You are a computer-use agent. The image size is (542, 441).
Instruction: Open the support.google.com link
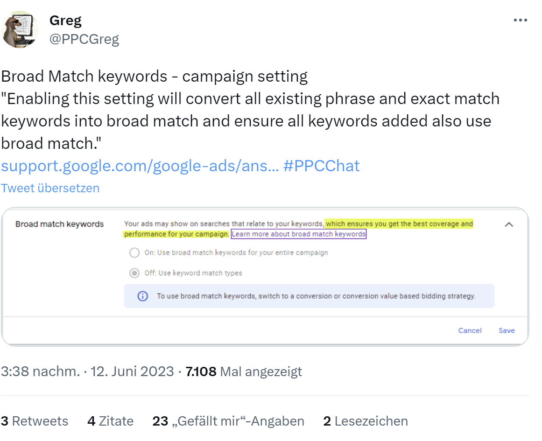click(x=139, y=166)
